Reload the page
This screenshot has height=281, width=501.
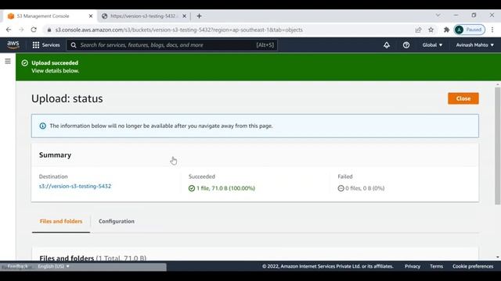tap(34, 30)
